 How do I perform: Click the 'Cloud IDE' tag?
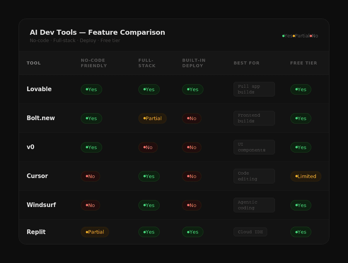coord(250,232)
